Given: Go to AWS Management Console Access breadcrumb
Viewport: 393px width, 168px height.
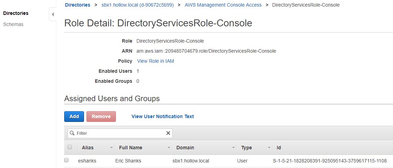Looking at the screenshot, I should [x=223, y=5].
